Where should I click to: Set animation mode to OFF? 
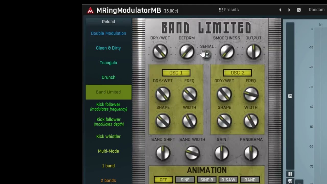pyautogui.click(x=163, y=180)
